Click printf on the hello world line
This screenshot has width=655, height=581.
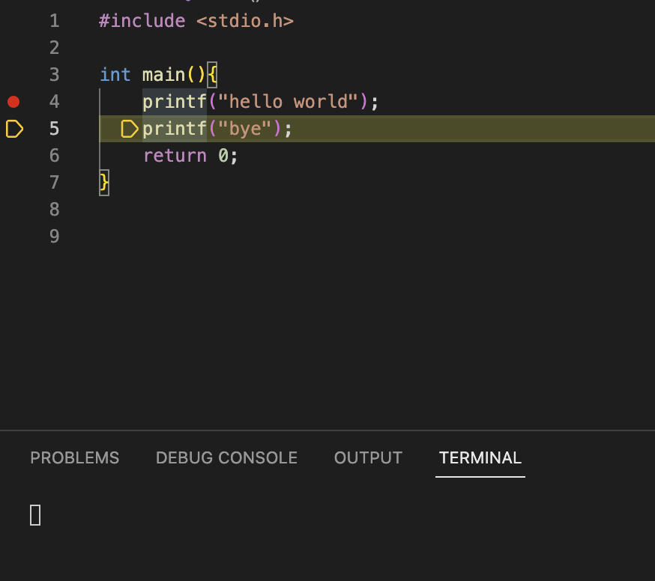pyautogui.click(x=175, y=102)
